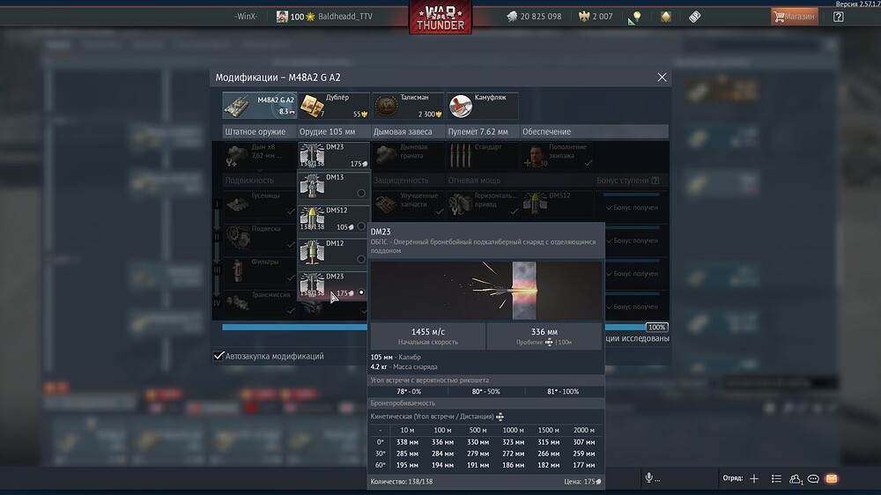Click the Silver Lions balance 20 825 098
This screenshot has width=881, height=495.
coord(534,16)
